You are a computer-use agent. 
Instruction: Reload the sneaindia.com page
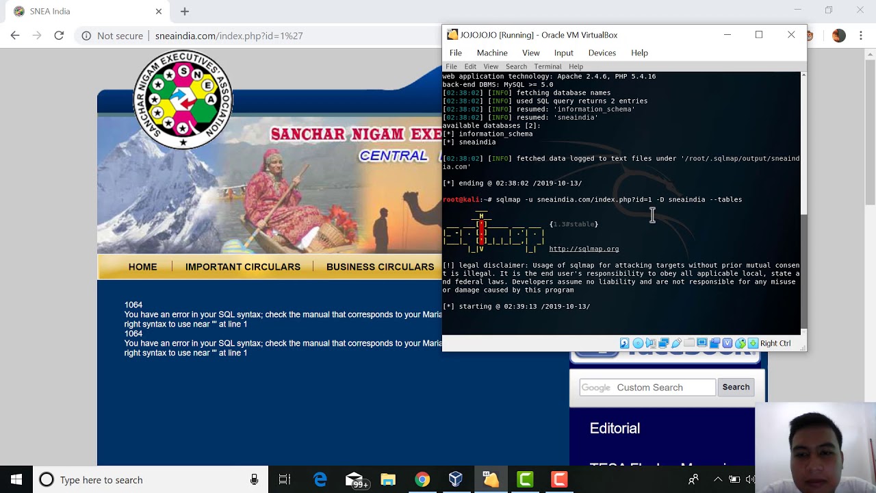59,36
